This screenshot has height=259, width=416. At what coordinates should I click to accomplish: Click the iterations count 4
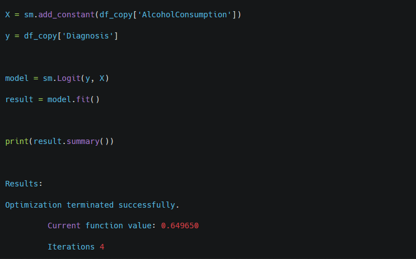102,247
